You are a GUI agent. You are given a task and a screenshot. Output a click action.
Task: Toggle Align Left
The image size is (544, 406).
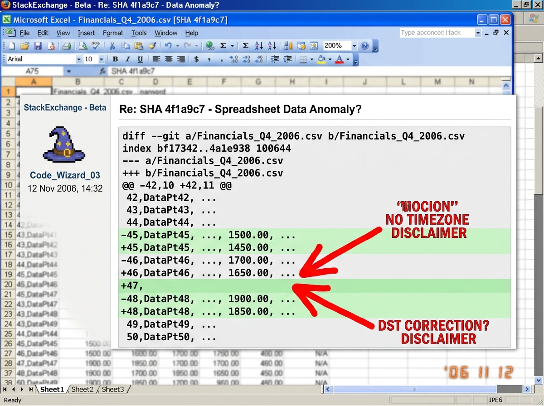(x=156, y=59)
